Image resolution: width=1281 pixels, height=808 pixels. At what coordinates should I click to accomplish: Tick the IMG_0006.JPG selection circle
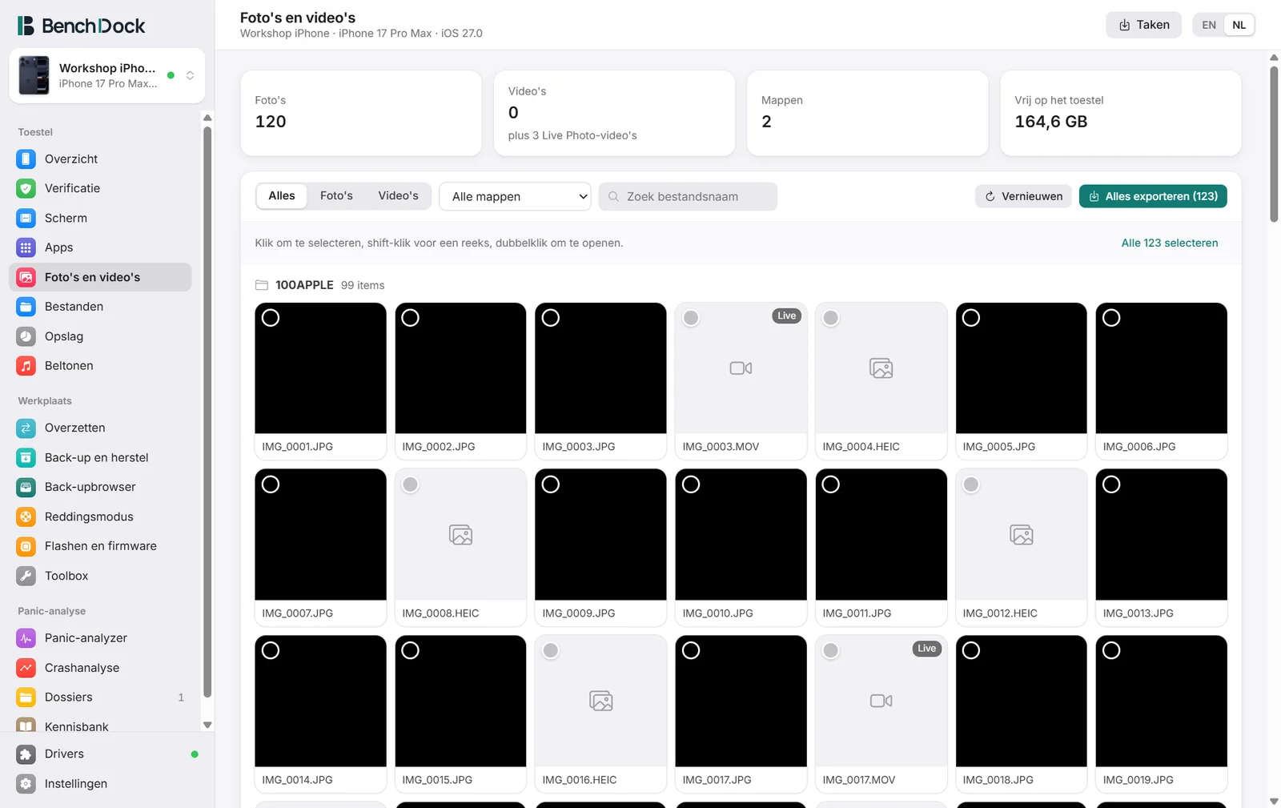click(1111, 318)
